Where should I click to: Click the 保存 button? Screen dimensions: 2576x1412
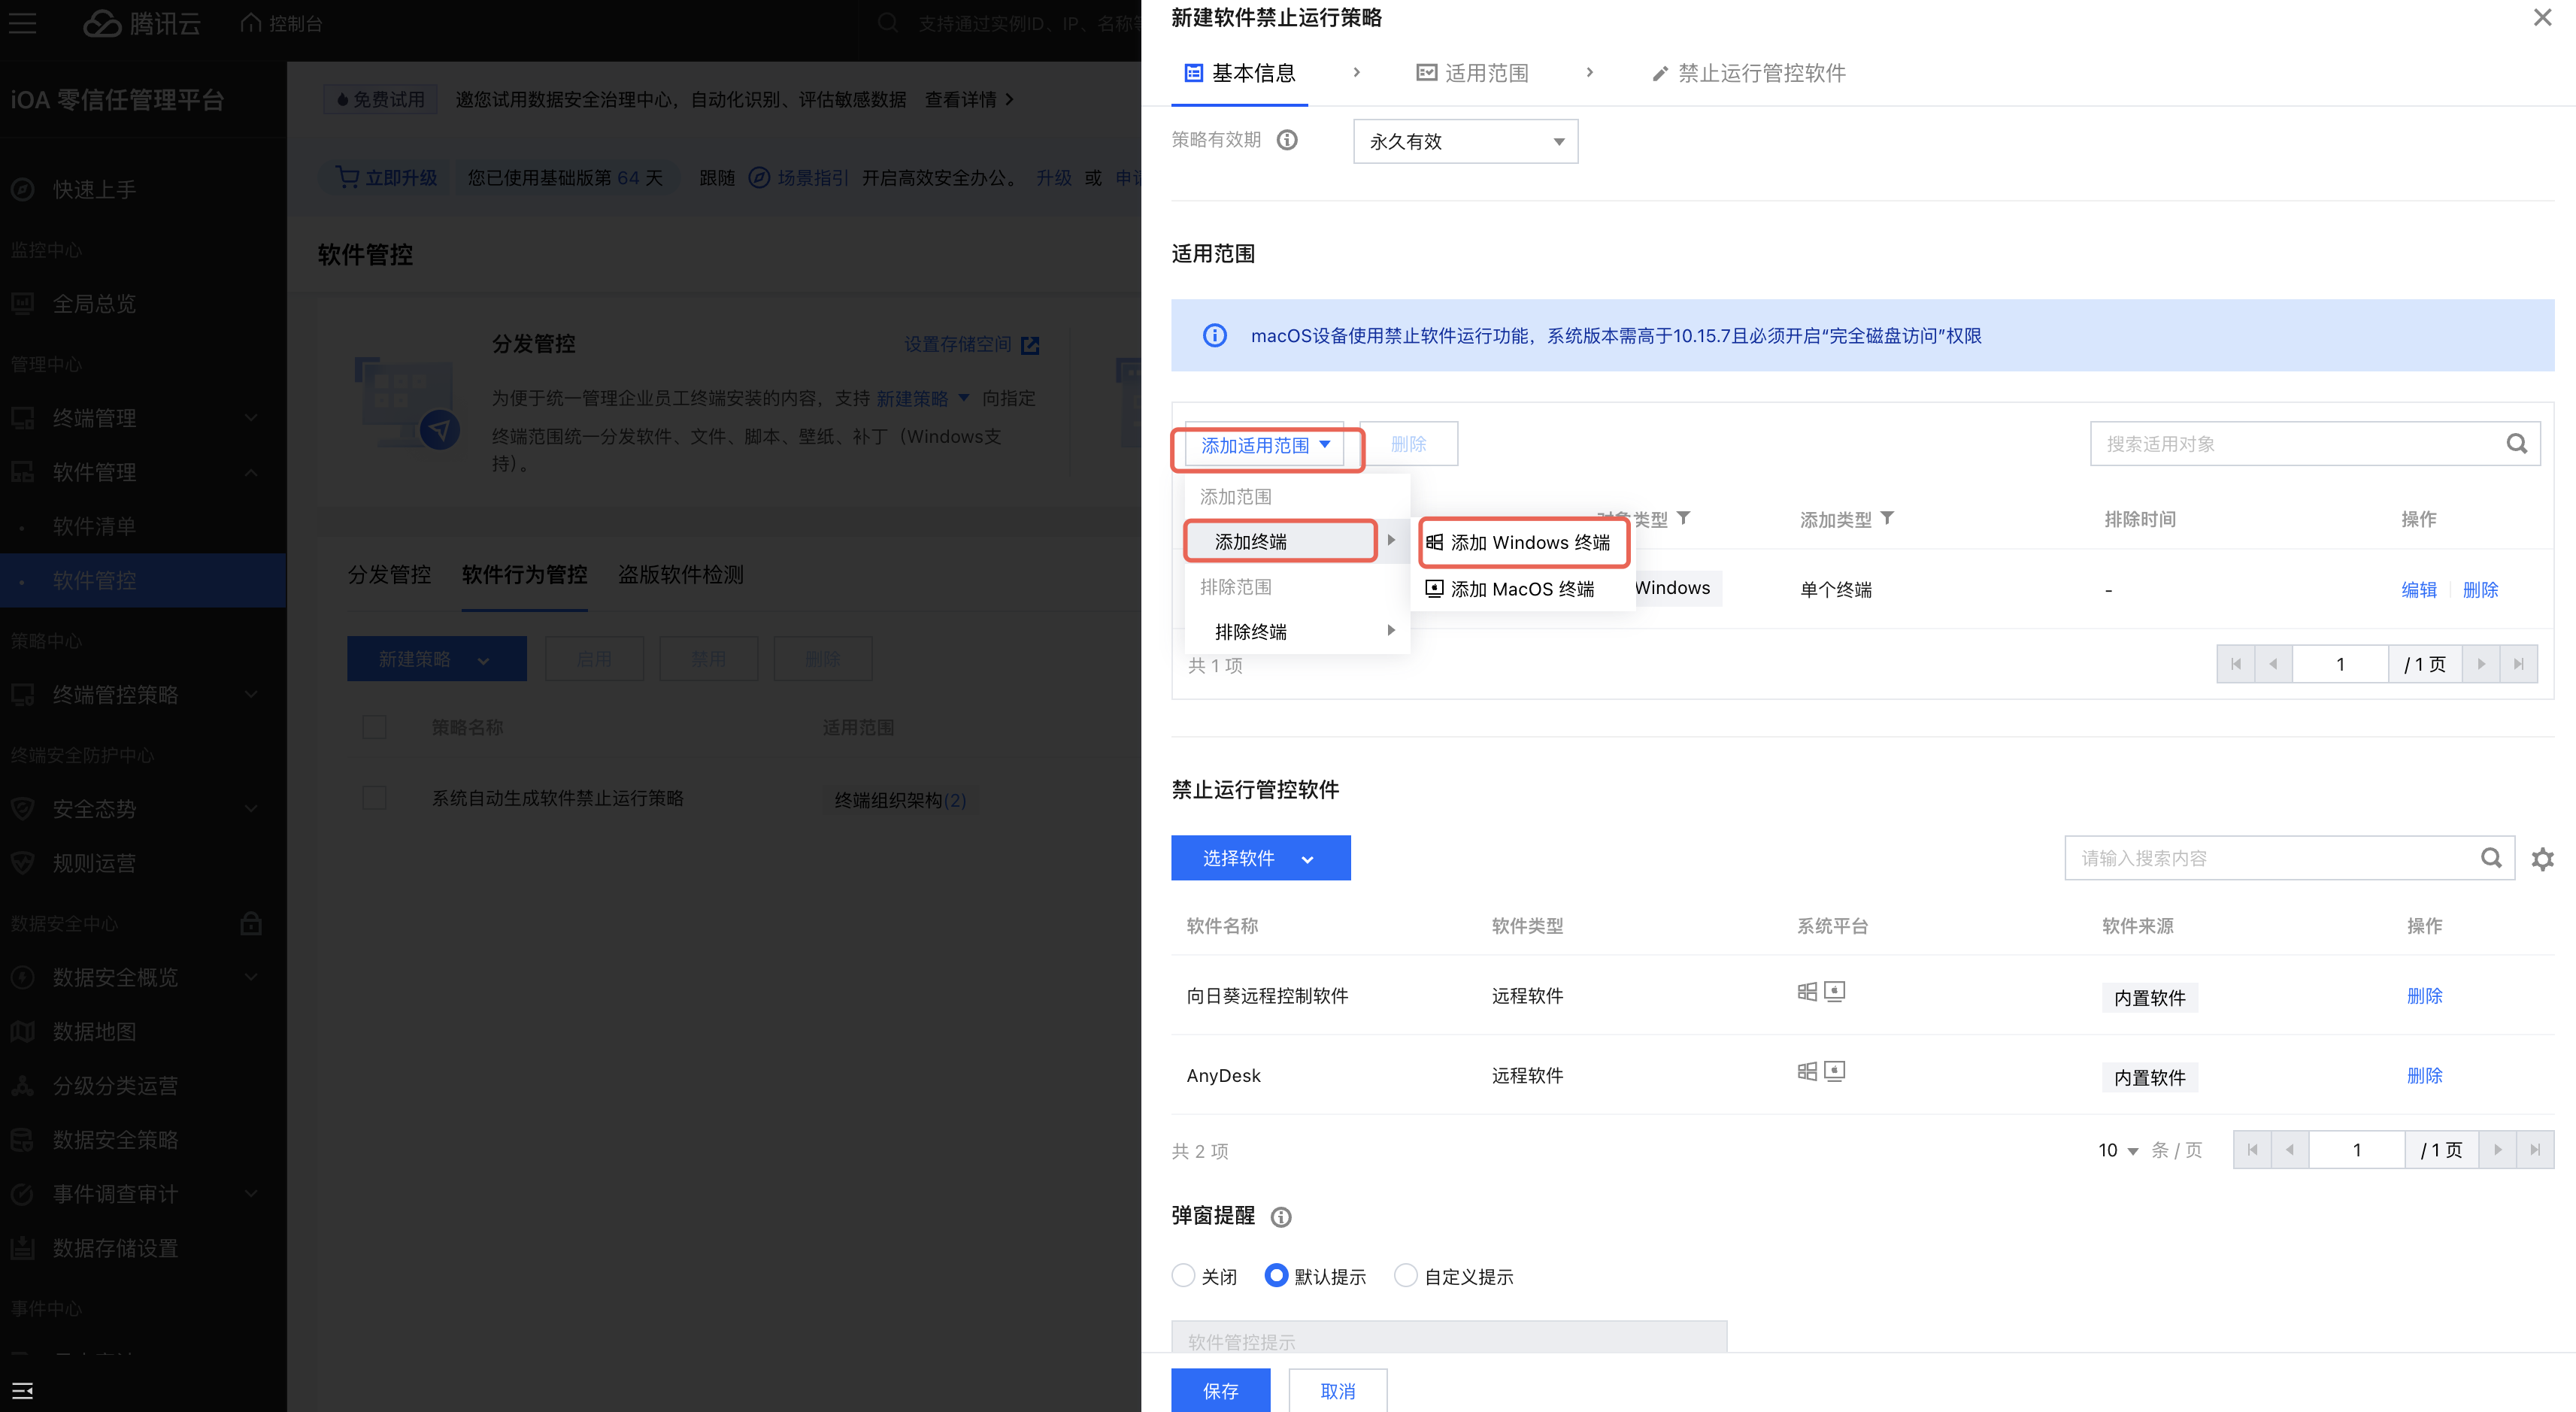pos(1220,1390)
